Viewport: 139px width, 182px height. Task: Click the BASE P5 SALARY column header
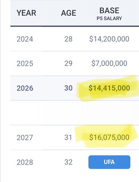coord(109,14)
